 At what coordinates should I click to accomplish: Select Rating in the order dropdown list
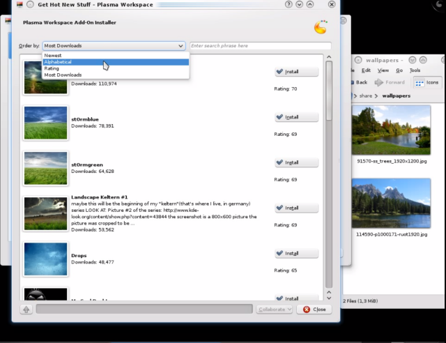[116, 68]
